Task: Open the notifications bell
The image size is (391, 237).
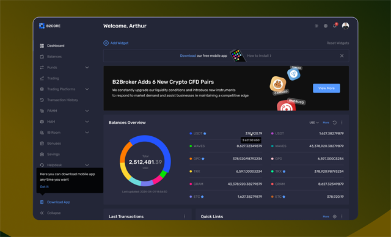Action: [335, 26]
